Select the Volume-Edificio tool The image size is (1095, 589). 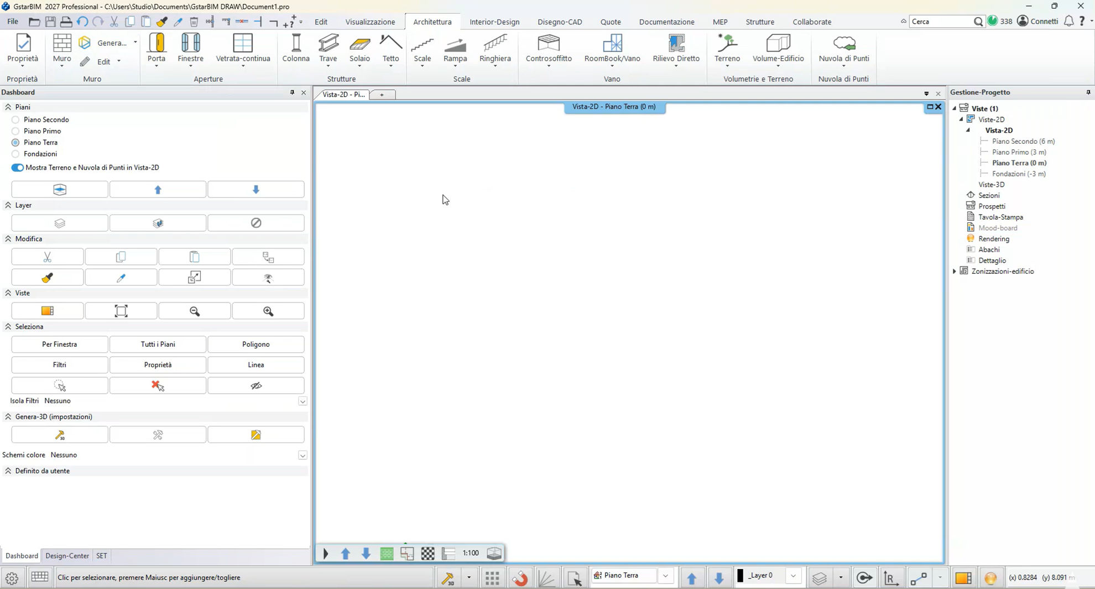(778, 48)
